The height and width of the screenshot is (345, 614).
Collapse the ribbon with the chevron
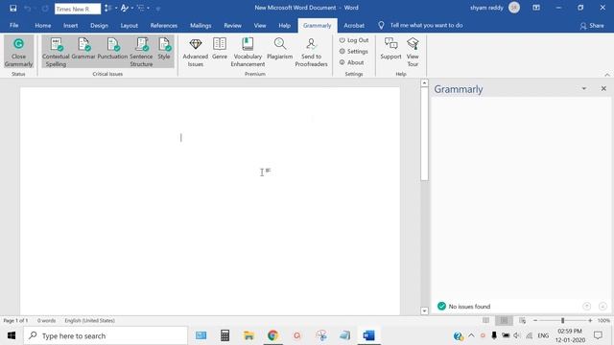(607, 75)
